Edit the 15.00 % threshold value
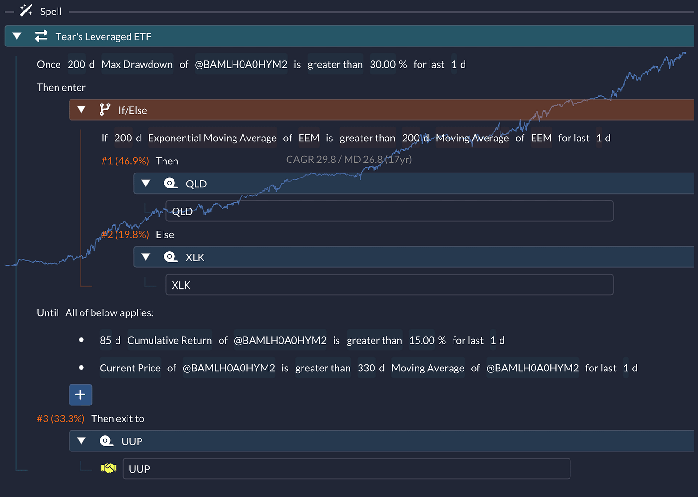This screenshot has height=497, width=698. point(422,340)
